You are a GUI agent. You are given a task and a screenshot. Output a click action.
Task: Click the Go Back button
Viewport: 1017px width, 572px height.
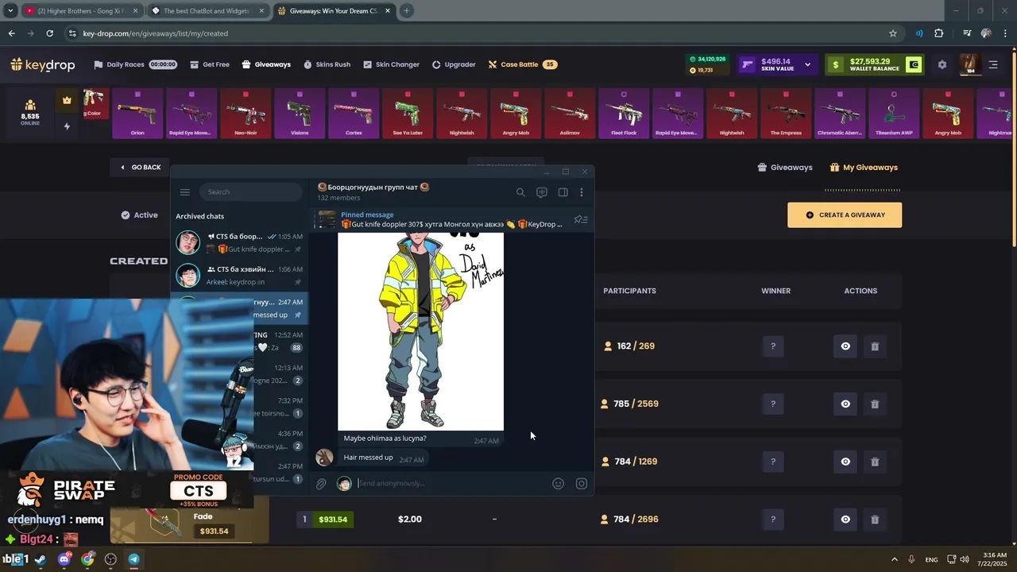140,167
